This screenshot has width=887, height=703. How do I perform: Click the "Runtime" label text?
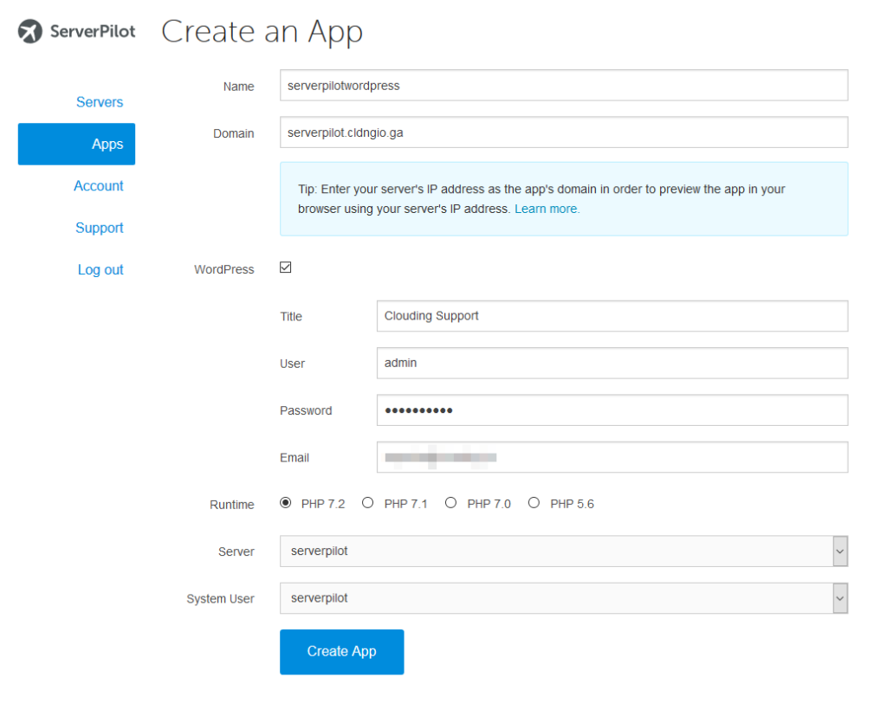232,505
